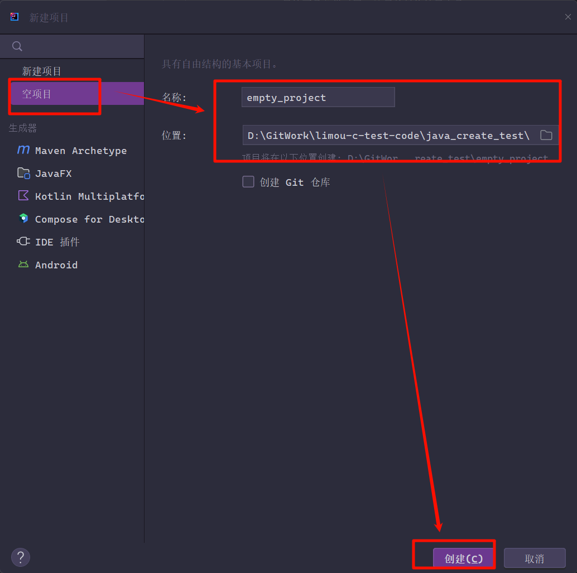This screenshot has height=573, width=577.
Task: Focus the 名称 field containing empty_project
Action: (x=318, y=98)
